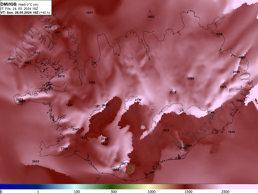Click the map value 2757

pyautogui.click(x=138, y=100)
